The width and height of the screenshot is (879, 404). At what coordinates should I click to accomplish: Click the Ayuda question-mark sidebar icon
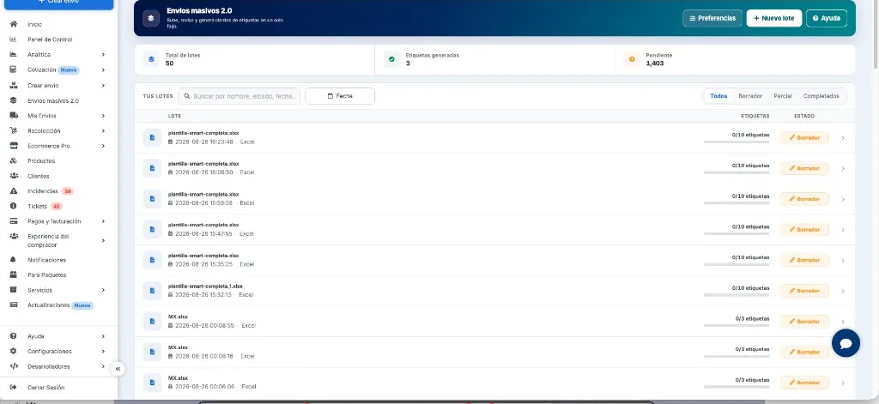[14, 336]
